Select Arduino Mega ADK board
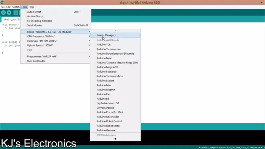This screenshot has height=149, width=265. click(115, 67)
